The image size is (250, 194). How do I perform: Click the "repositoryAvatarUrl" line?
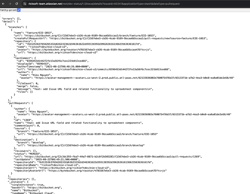pyautogui.click(x=90, y=171)
